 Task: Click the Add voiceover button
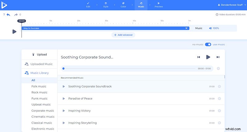[123, 35]
